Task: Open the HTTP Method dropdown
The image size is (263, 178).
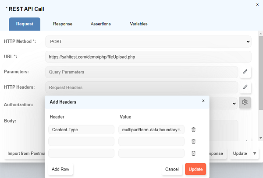Action: (x=148, y=42)
